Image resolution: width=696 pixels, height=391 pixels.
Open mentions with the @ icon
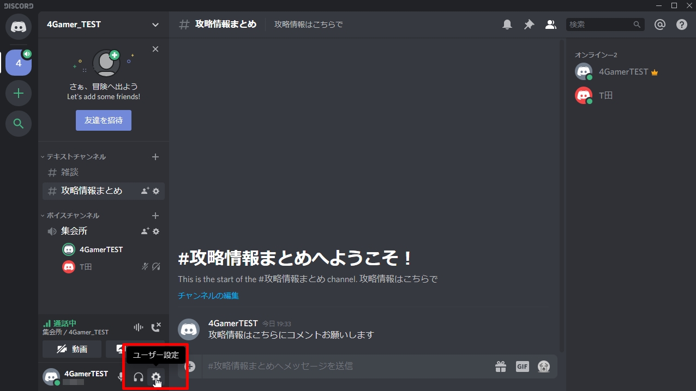coord(660,25)
